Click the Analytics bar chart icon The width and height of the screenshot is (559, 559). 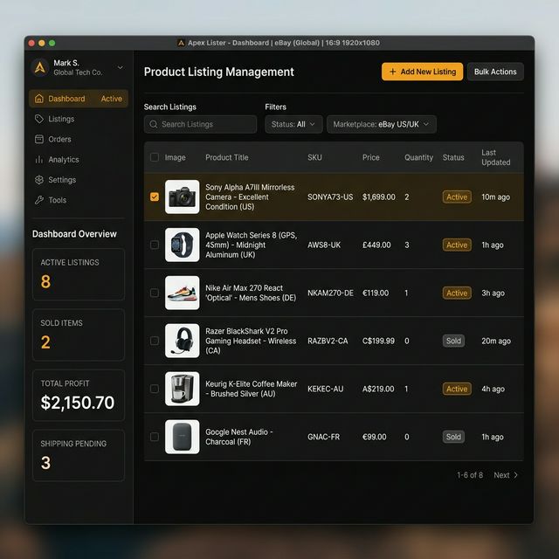click(x=38, y=159)
